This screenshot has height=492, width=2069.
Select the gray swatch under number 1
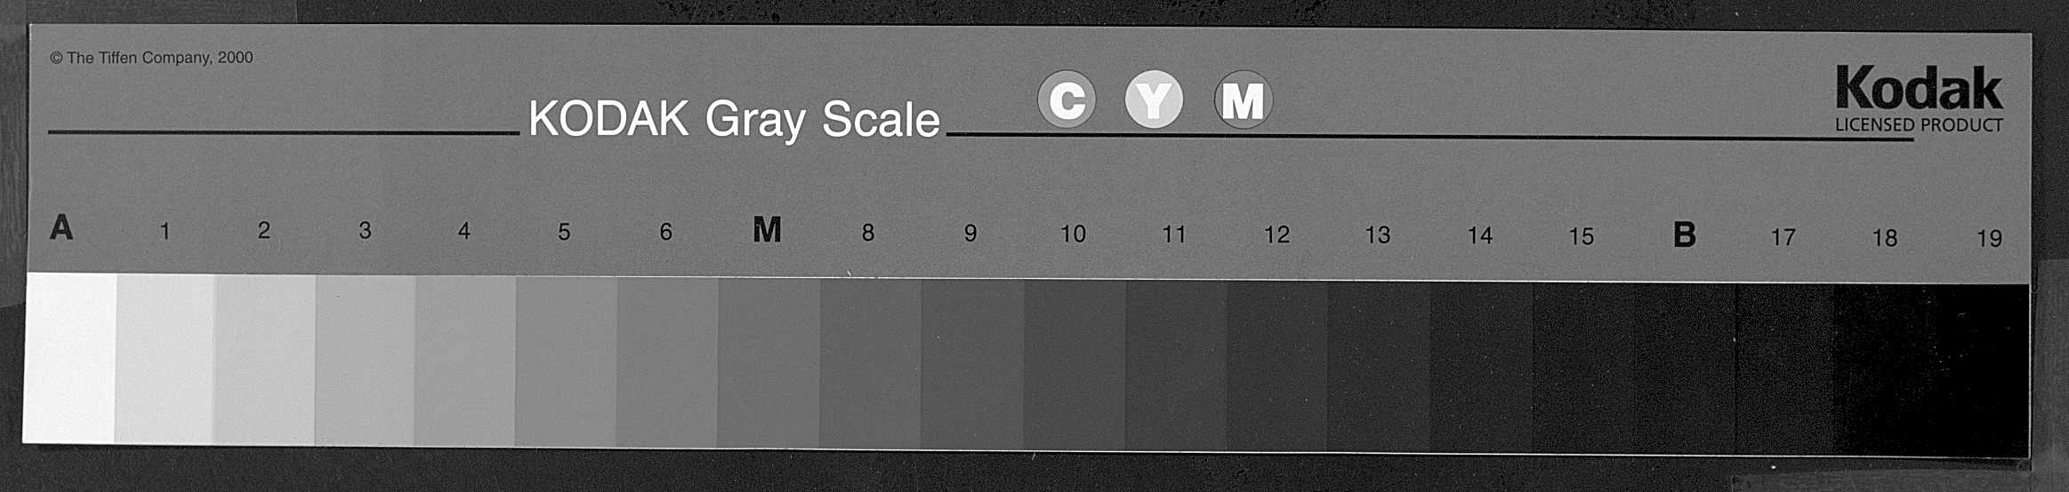pyautogui.click(x=165, y=359)
